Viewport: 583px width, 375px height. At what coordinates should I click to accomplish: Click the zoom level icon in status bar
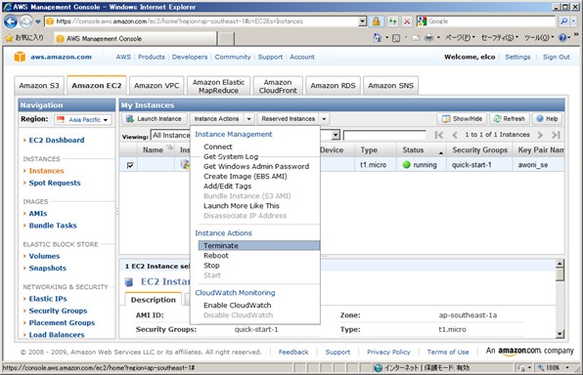(540, 367)
